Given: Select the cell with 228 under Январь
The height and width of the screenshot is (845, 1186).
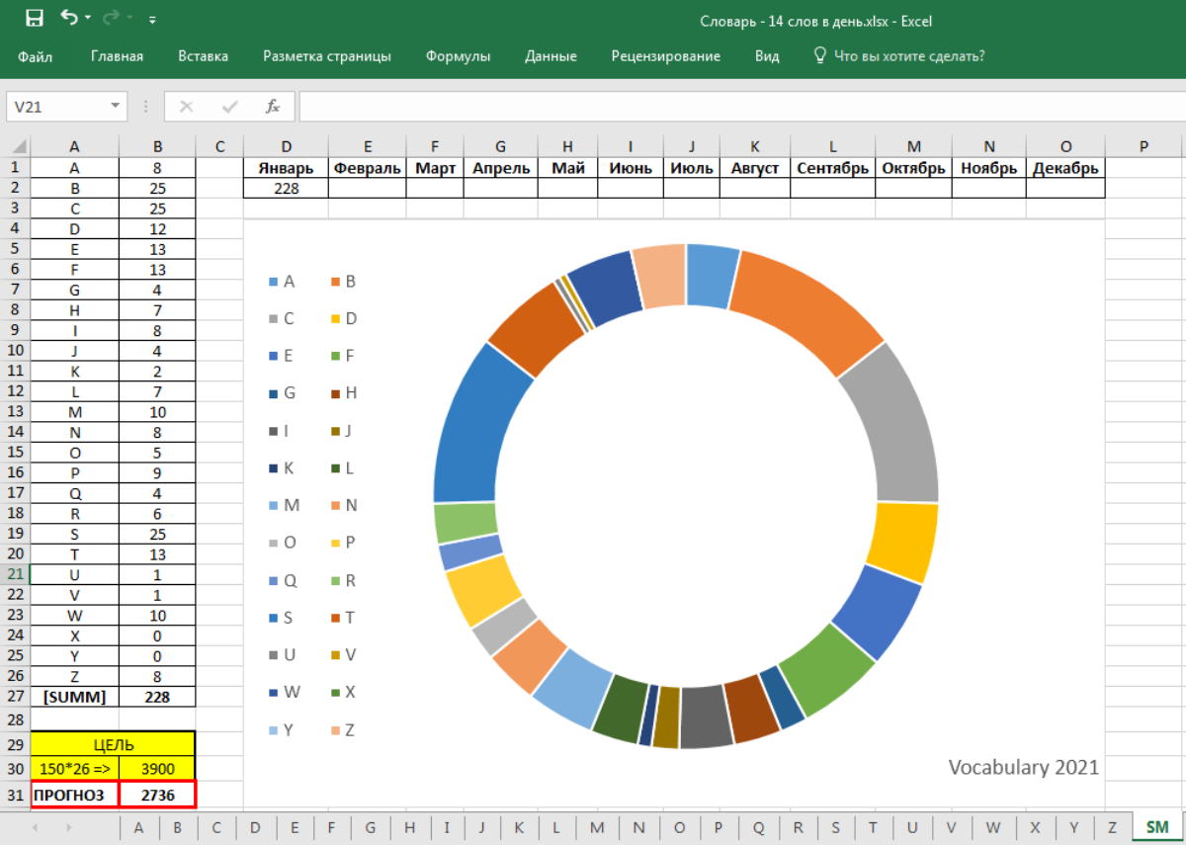Looking at the screenshot, I should click(286, 188).
